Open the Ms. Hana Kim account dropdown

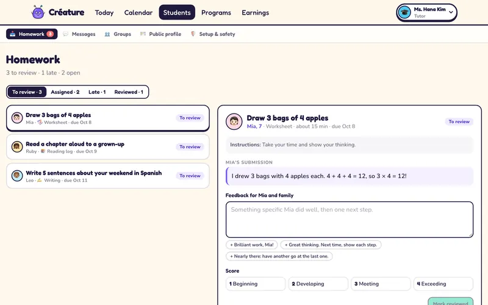[x=426, y=12]
